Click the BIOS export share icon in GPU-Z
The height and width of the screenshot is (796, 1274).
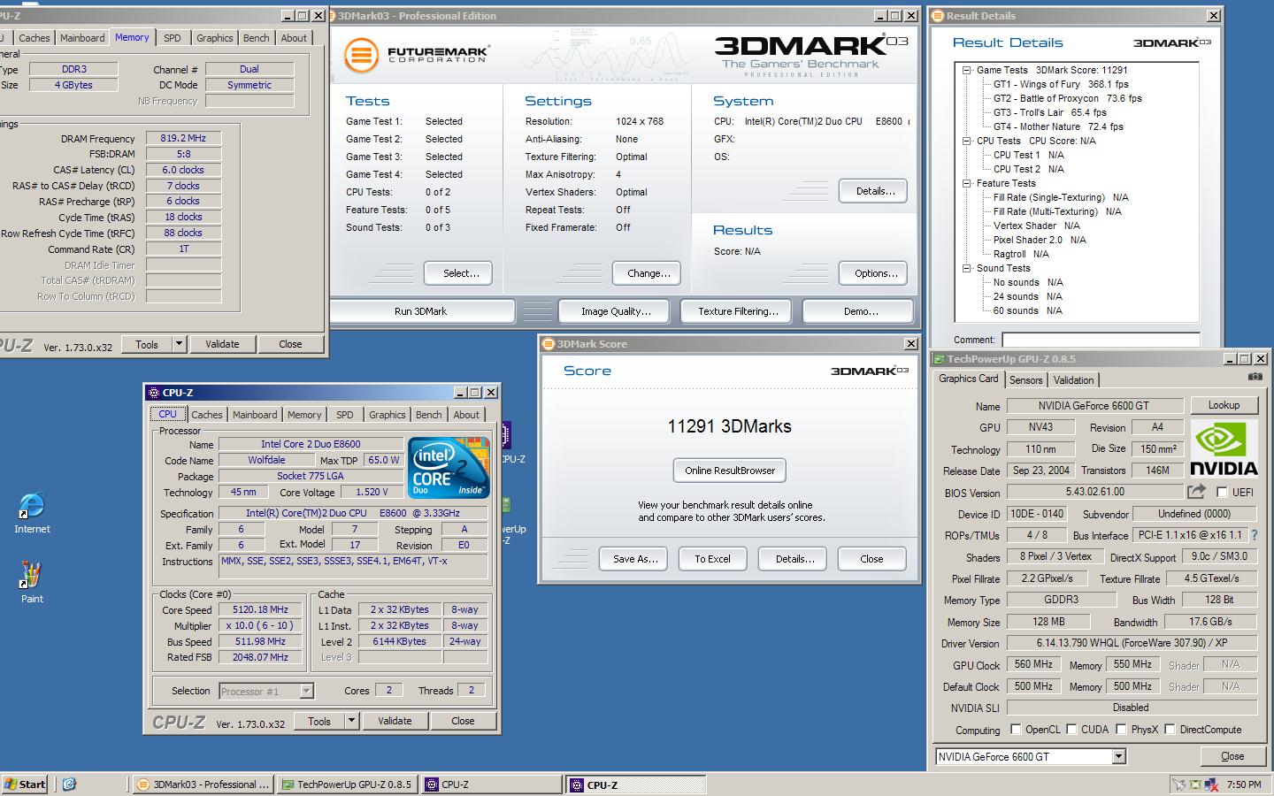1196,492
